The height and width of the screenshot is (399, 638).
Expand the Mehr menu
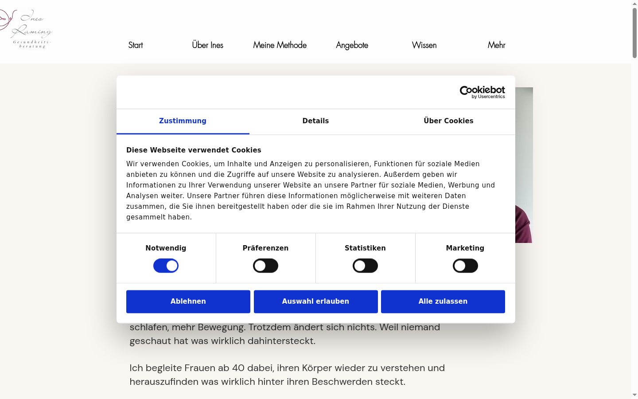pos(497,45)
